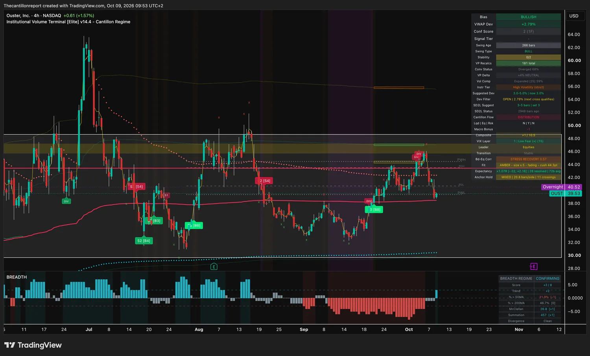Image resolution: width=590 pixels, height=356 pixels.
Task: Click the [B3] green signal label
Action: point(154,221)
